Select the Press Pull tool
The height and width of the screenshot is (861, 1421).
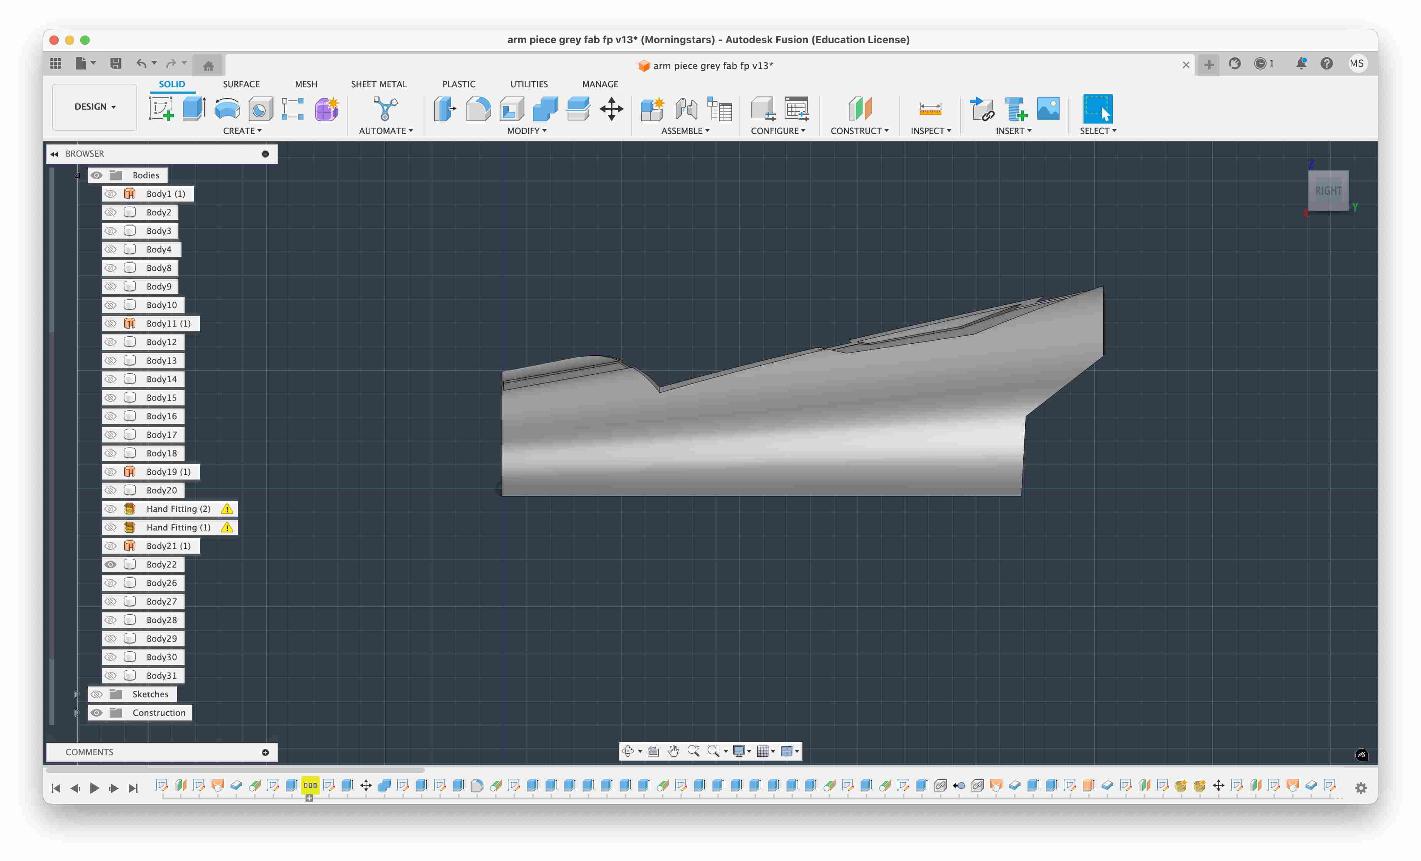pos(444,108)
